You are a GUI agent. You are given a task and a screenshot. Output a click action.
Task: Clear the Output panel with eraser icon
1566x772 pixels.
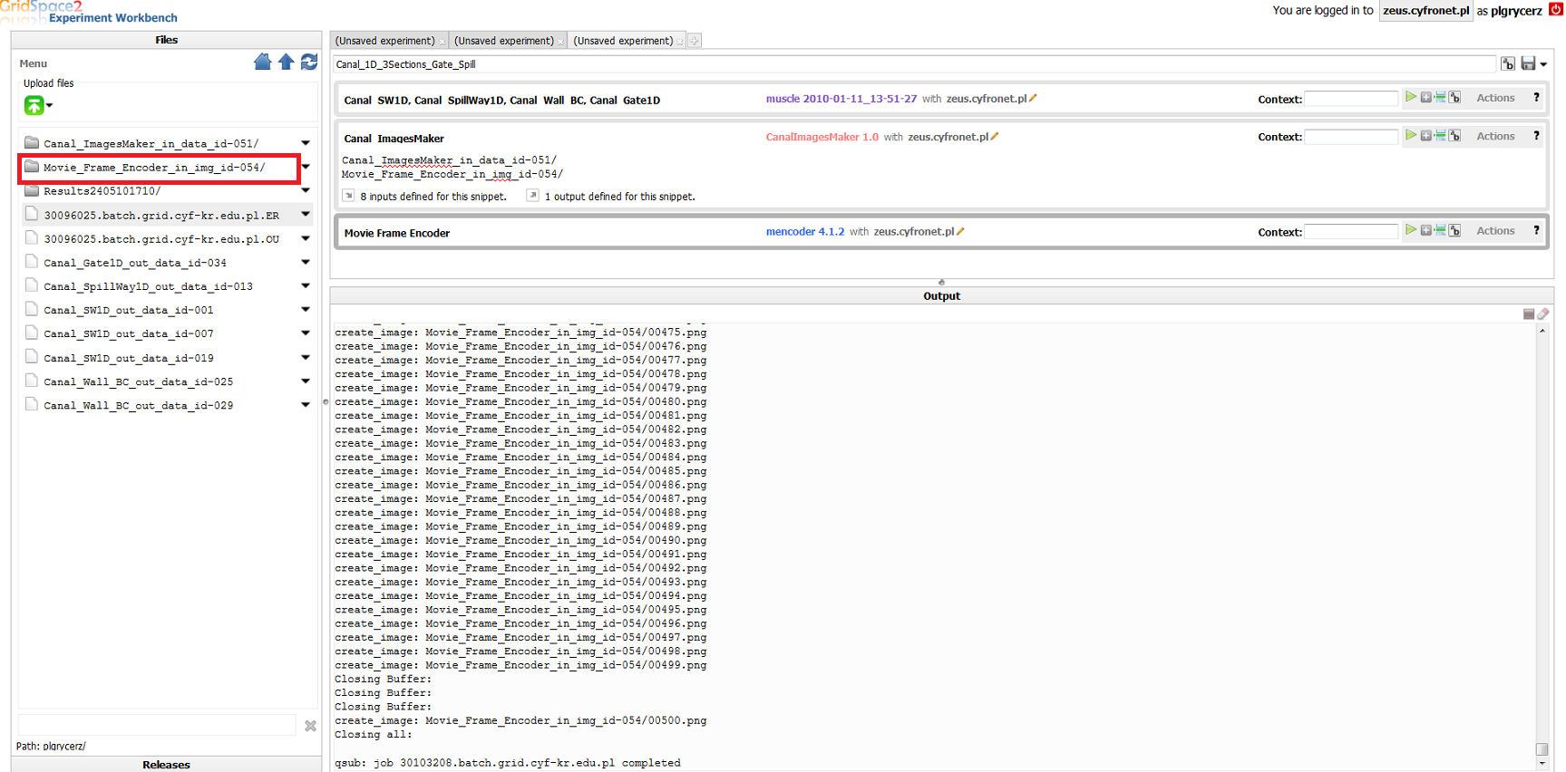1543,314
